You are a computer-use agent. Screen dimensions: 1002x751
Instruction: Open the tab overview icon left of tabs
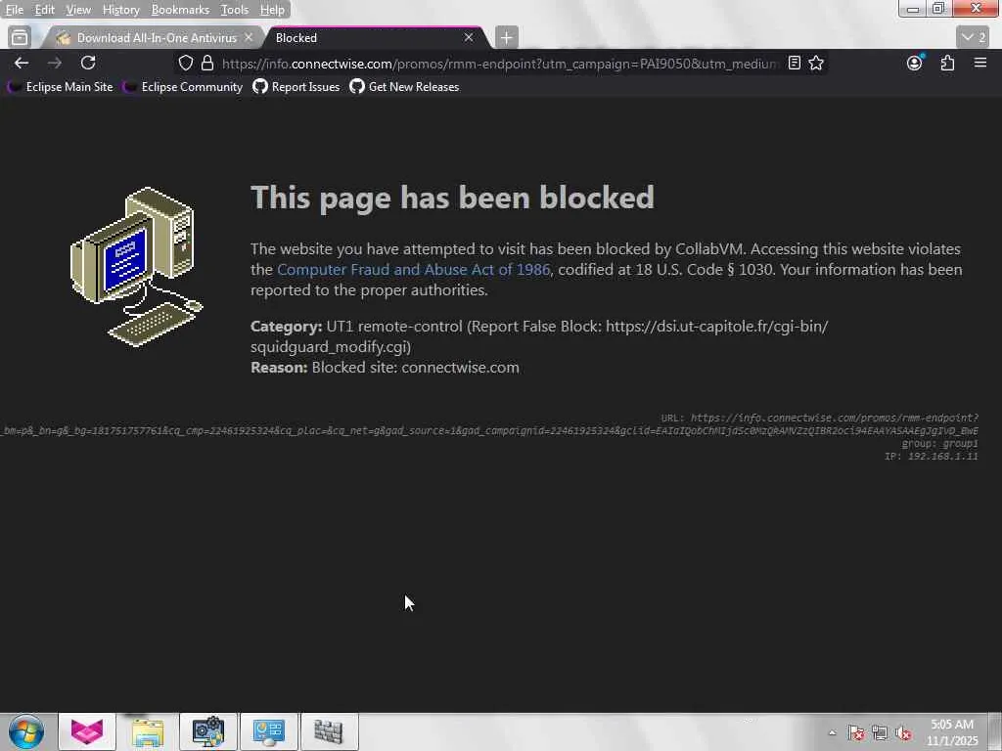(x=20, y=38)
